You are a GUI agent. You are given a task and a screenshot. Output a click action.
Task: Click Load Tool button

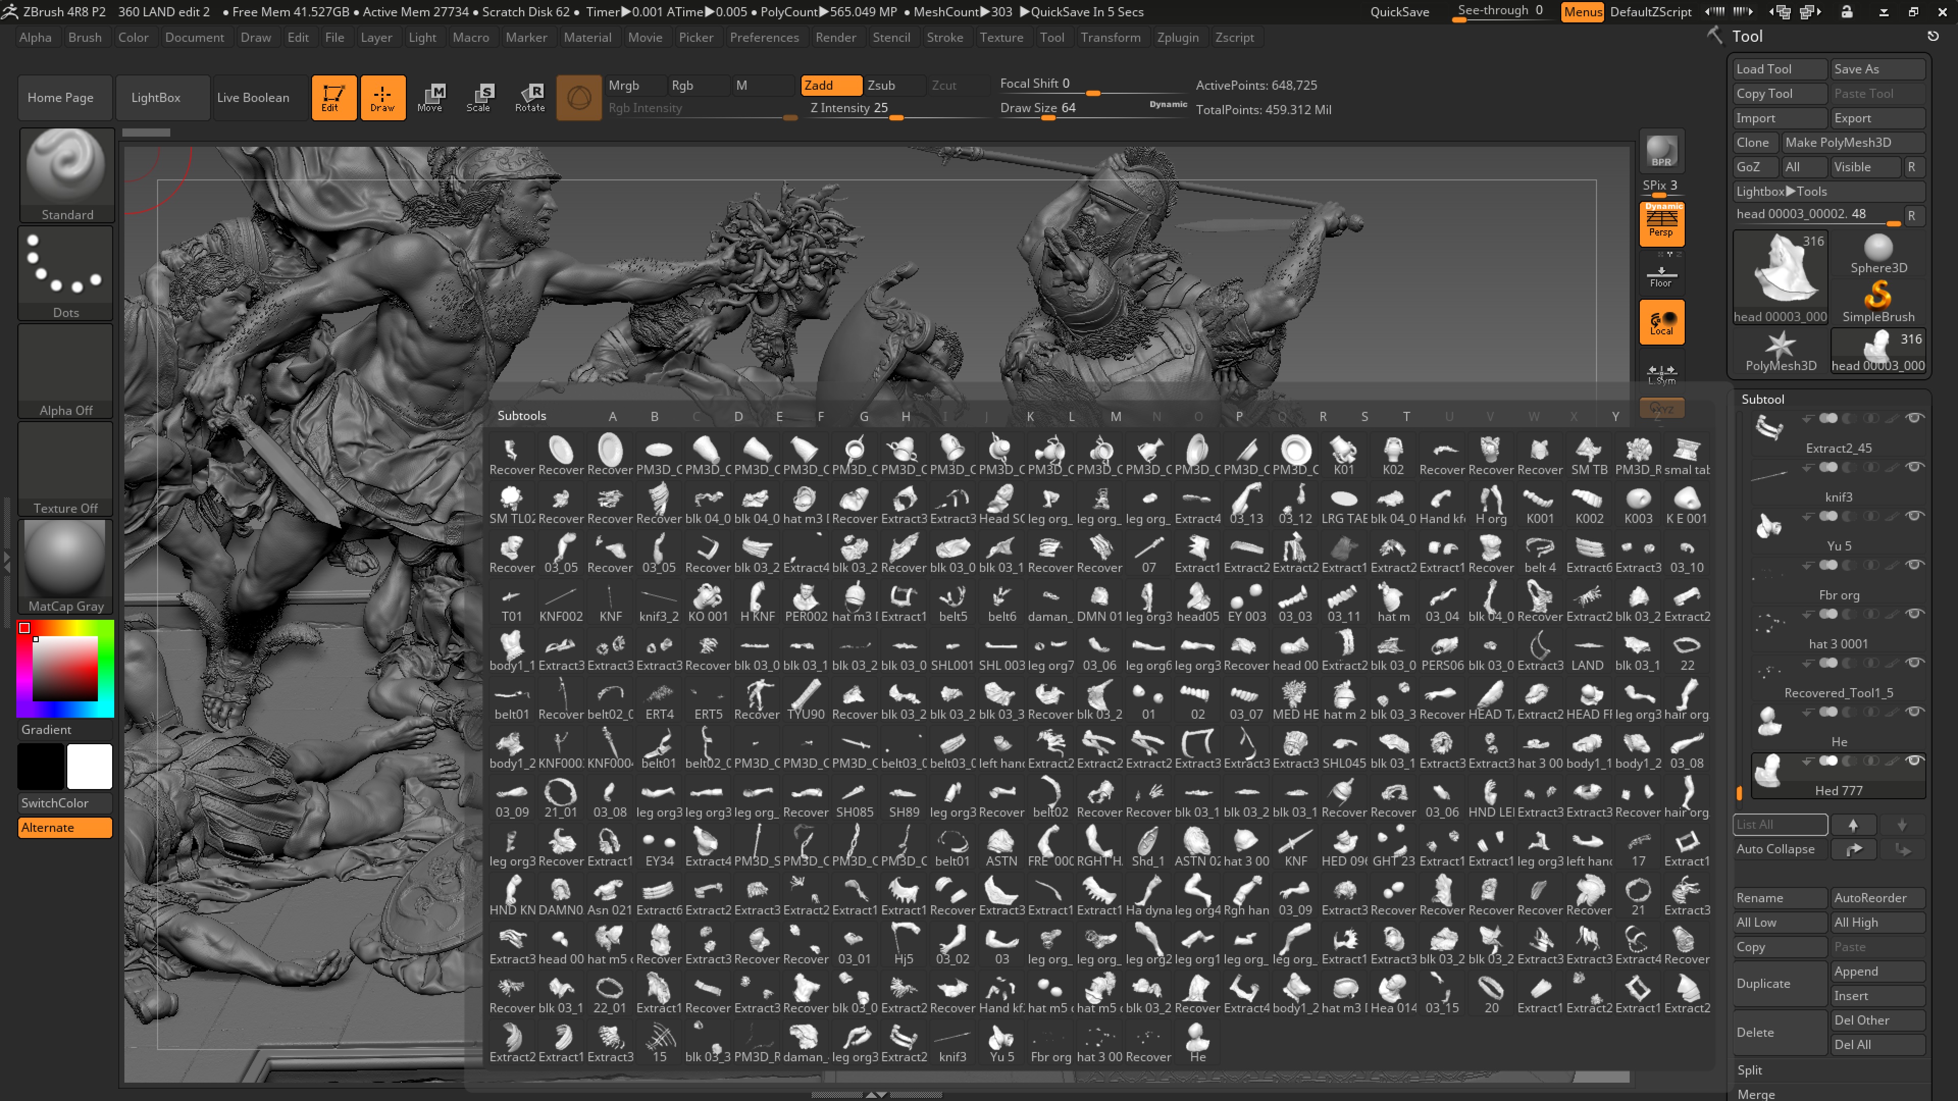point(1780,68)
